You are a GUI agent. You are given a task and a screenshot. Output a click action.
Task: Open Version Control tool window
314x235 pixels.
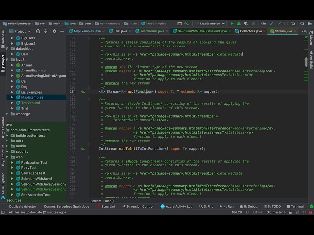coord(137,206)
